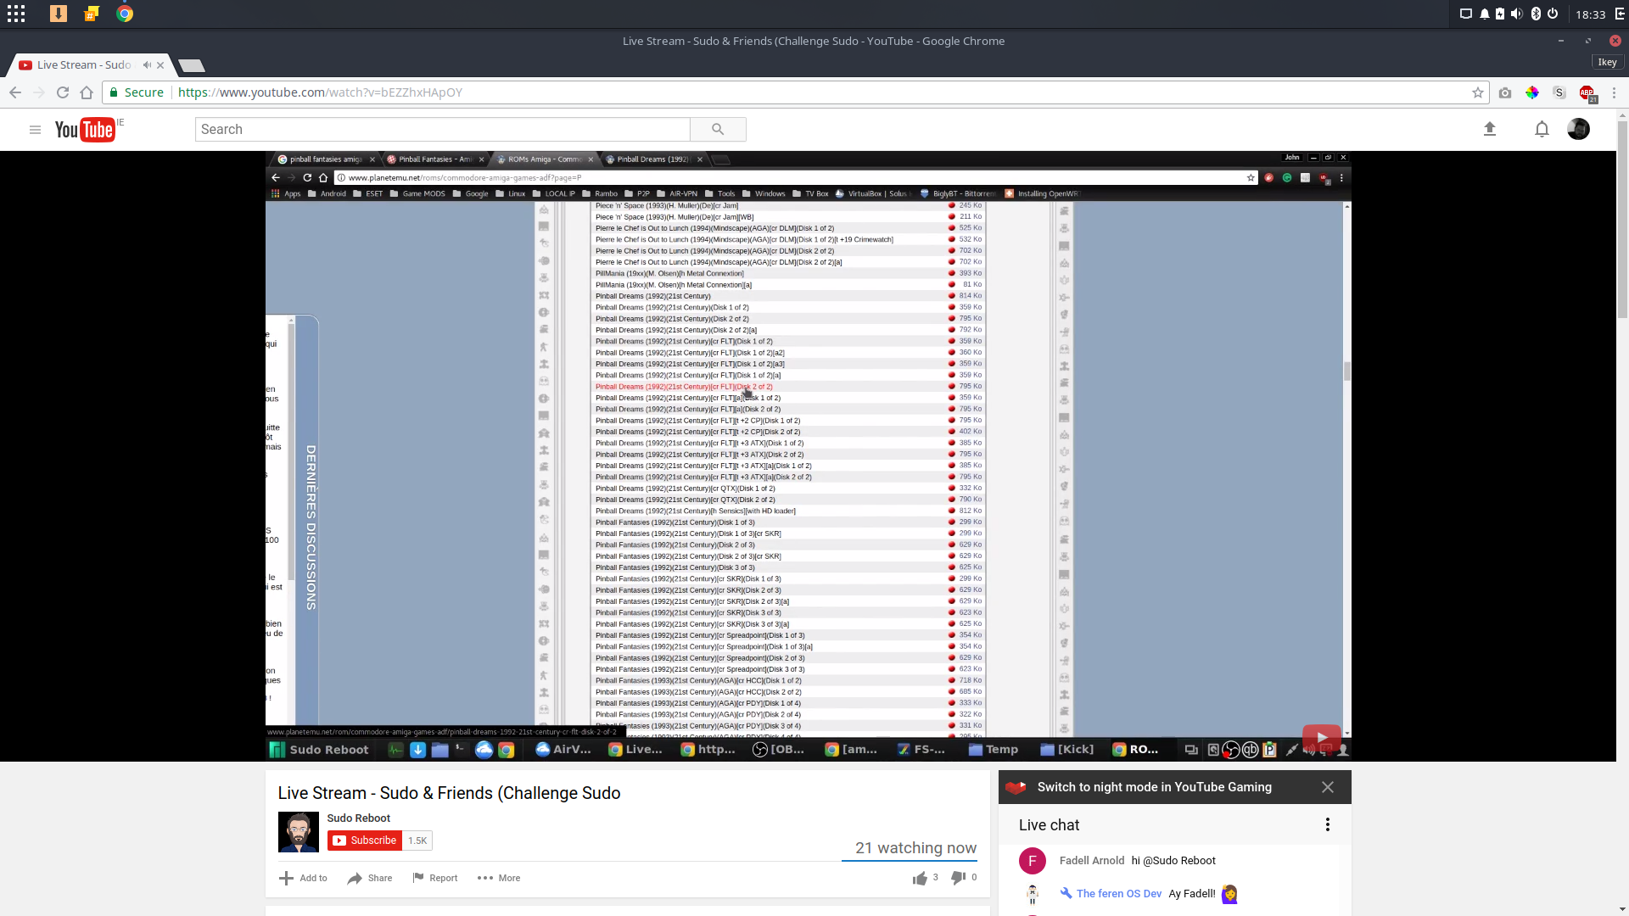Click The feren OS Dev chat username
This screenshot has width=1629, height=916.
pos(1118,893)
